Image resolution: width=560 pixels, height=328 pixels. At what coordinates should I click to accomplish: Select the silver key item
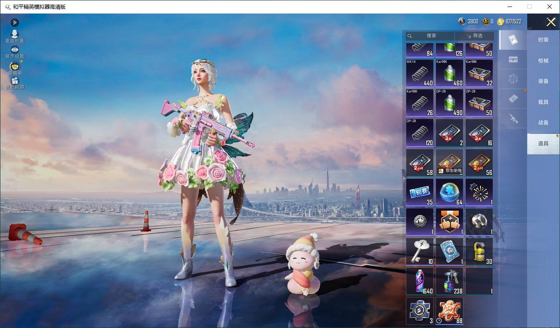click(x=420, y=251)
